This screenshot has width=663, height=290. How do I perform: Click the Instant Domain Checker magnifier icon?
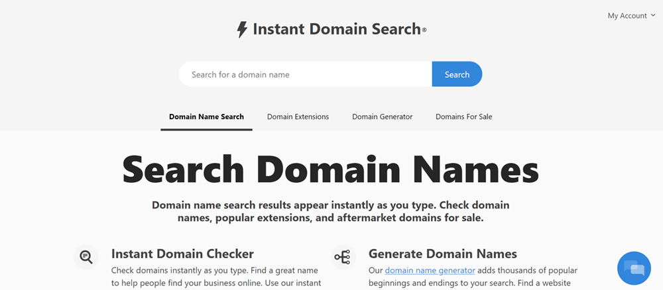point(86,257)
